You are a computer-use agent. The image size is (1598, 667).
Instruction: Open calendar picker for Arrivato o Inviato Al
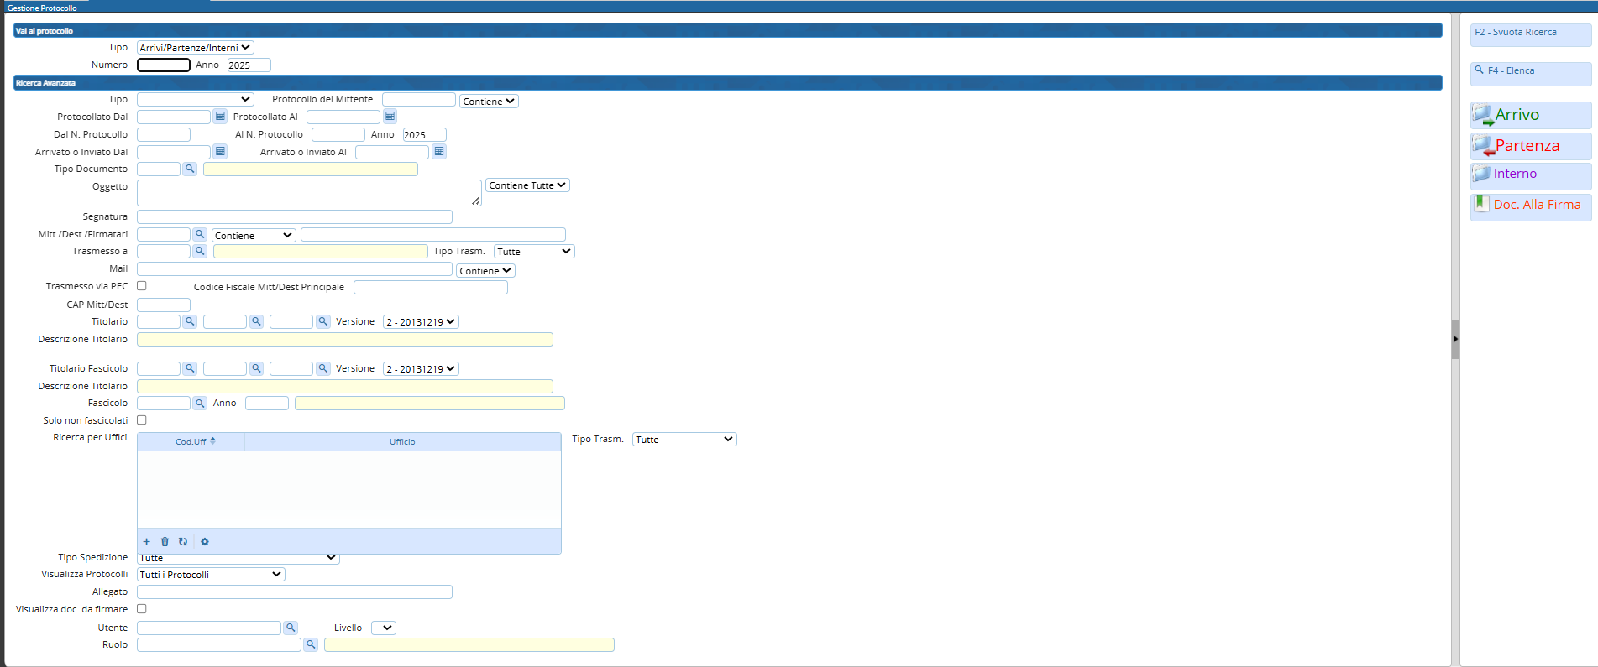click(x=438, y=152)
